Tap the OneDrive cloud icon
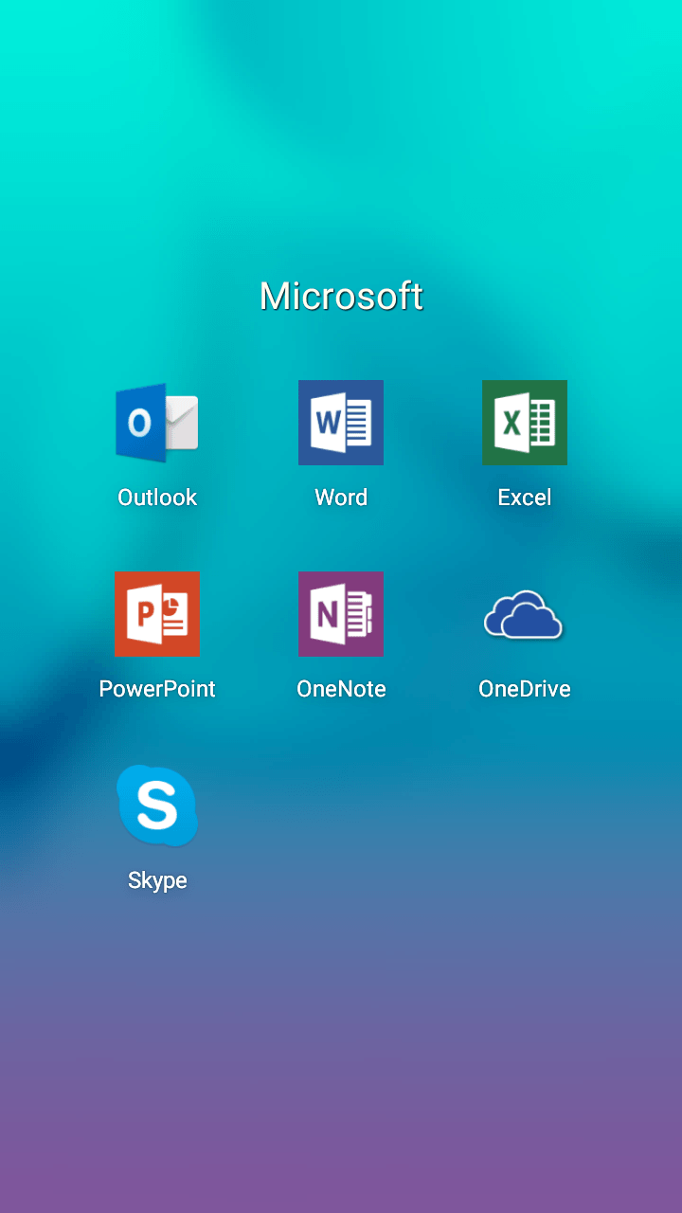Image resolution: width=682 pixels, height=1213 pixels. pos(524,616)
